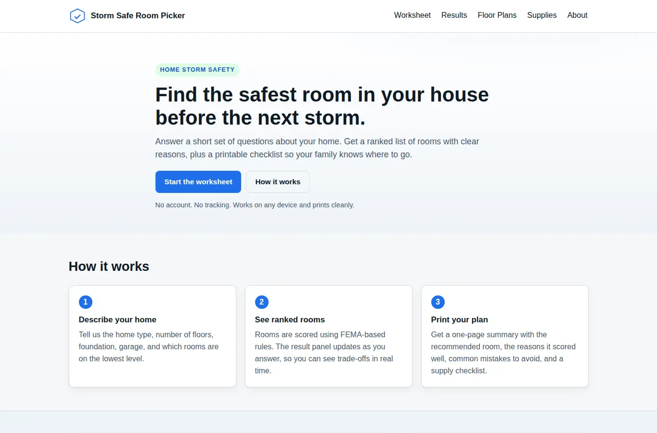Image resolution: width=657 pixels, height=433 pixels.
Task: Select the Describe your home card title
Action: 117,319
